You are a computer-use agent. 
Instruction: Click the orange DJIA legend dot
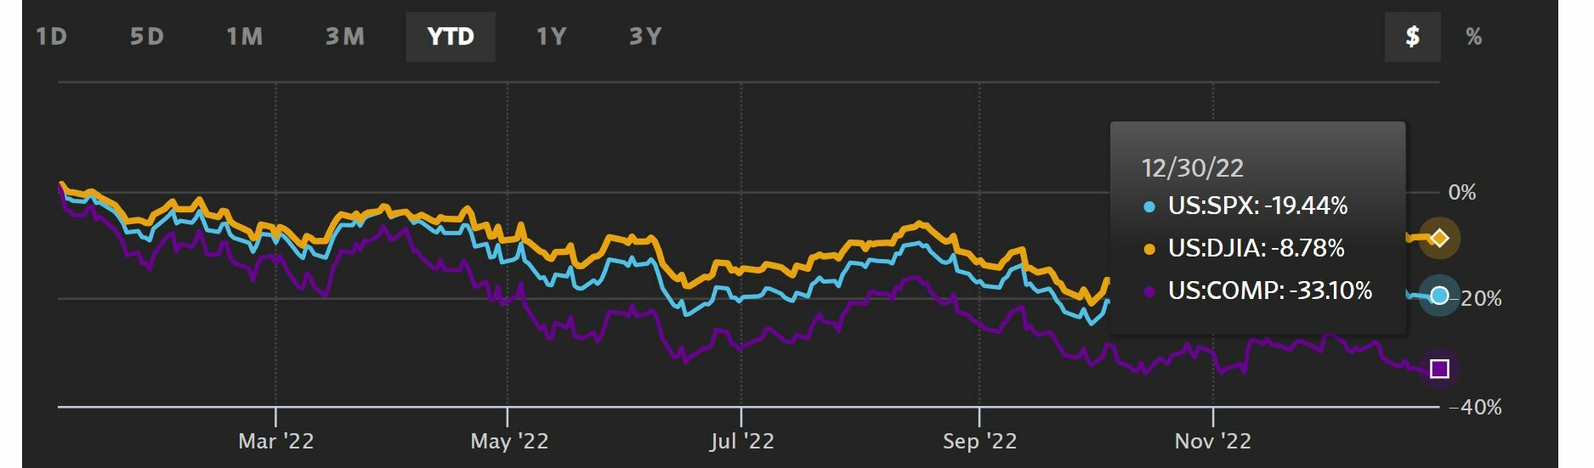coord(1149,249)
